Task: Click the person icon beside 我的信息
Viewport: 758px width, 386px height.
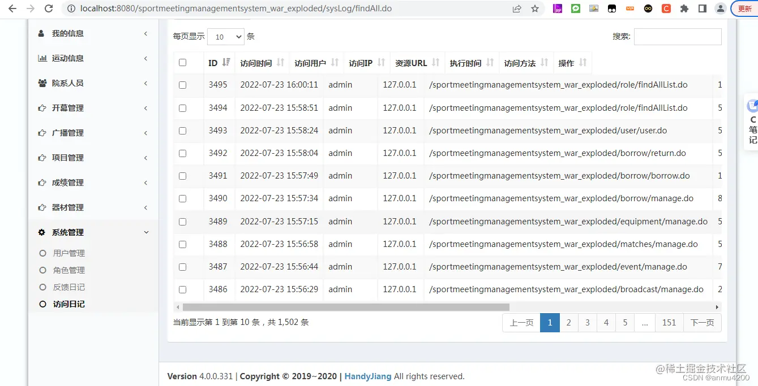Action: pos(41,33)
